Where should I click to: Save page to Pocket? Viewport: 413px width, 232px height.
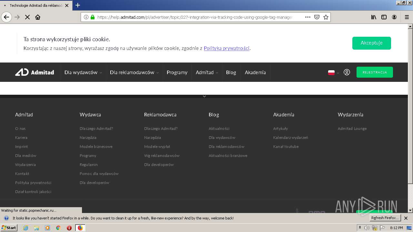pos(317,17)
